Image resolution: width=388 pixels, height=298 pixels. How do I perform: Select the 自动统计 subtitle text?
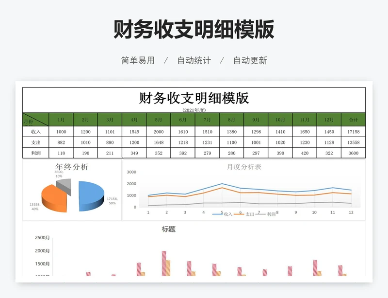pyautogui.click(x=194, y=61)
